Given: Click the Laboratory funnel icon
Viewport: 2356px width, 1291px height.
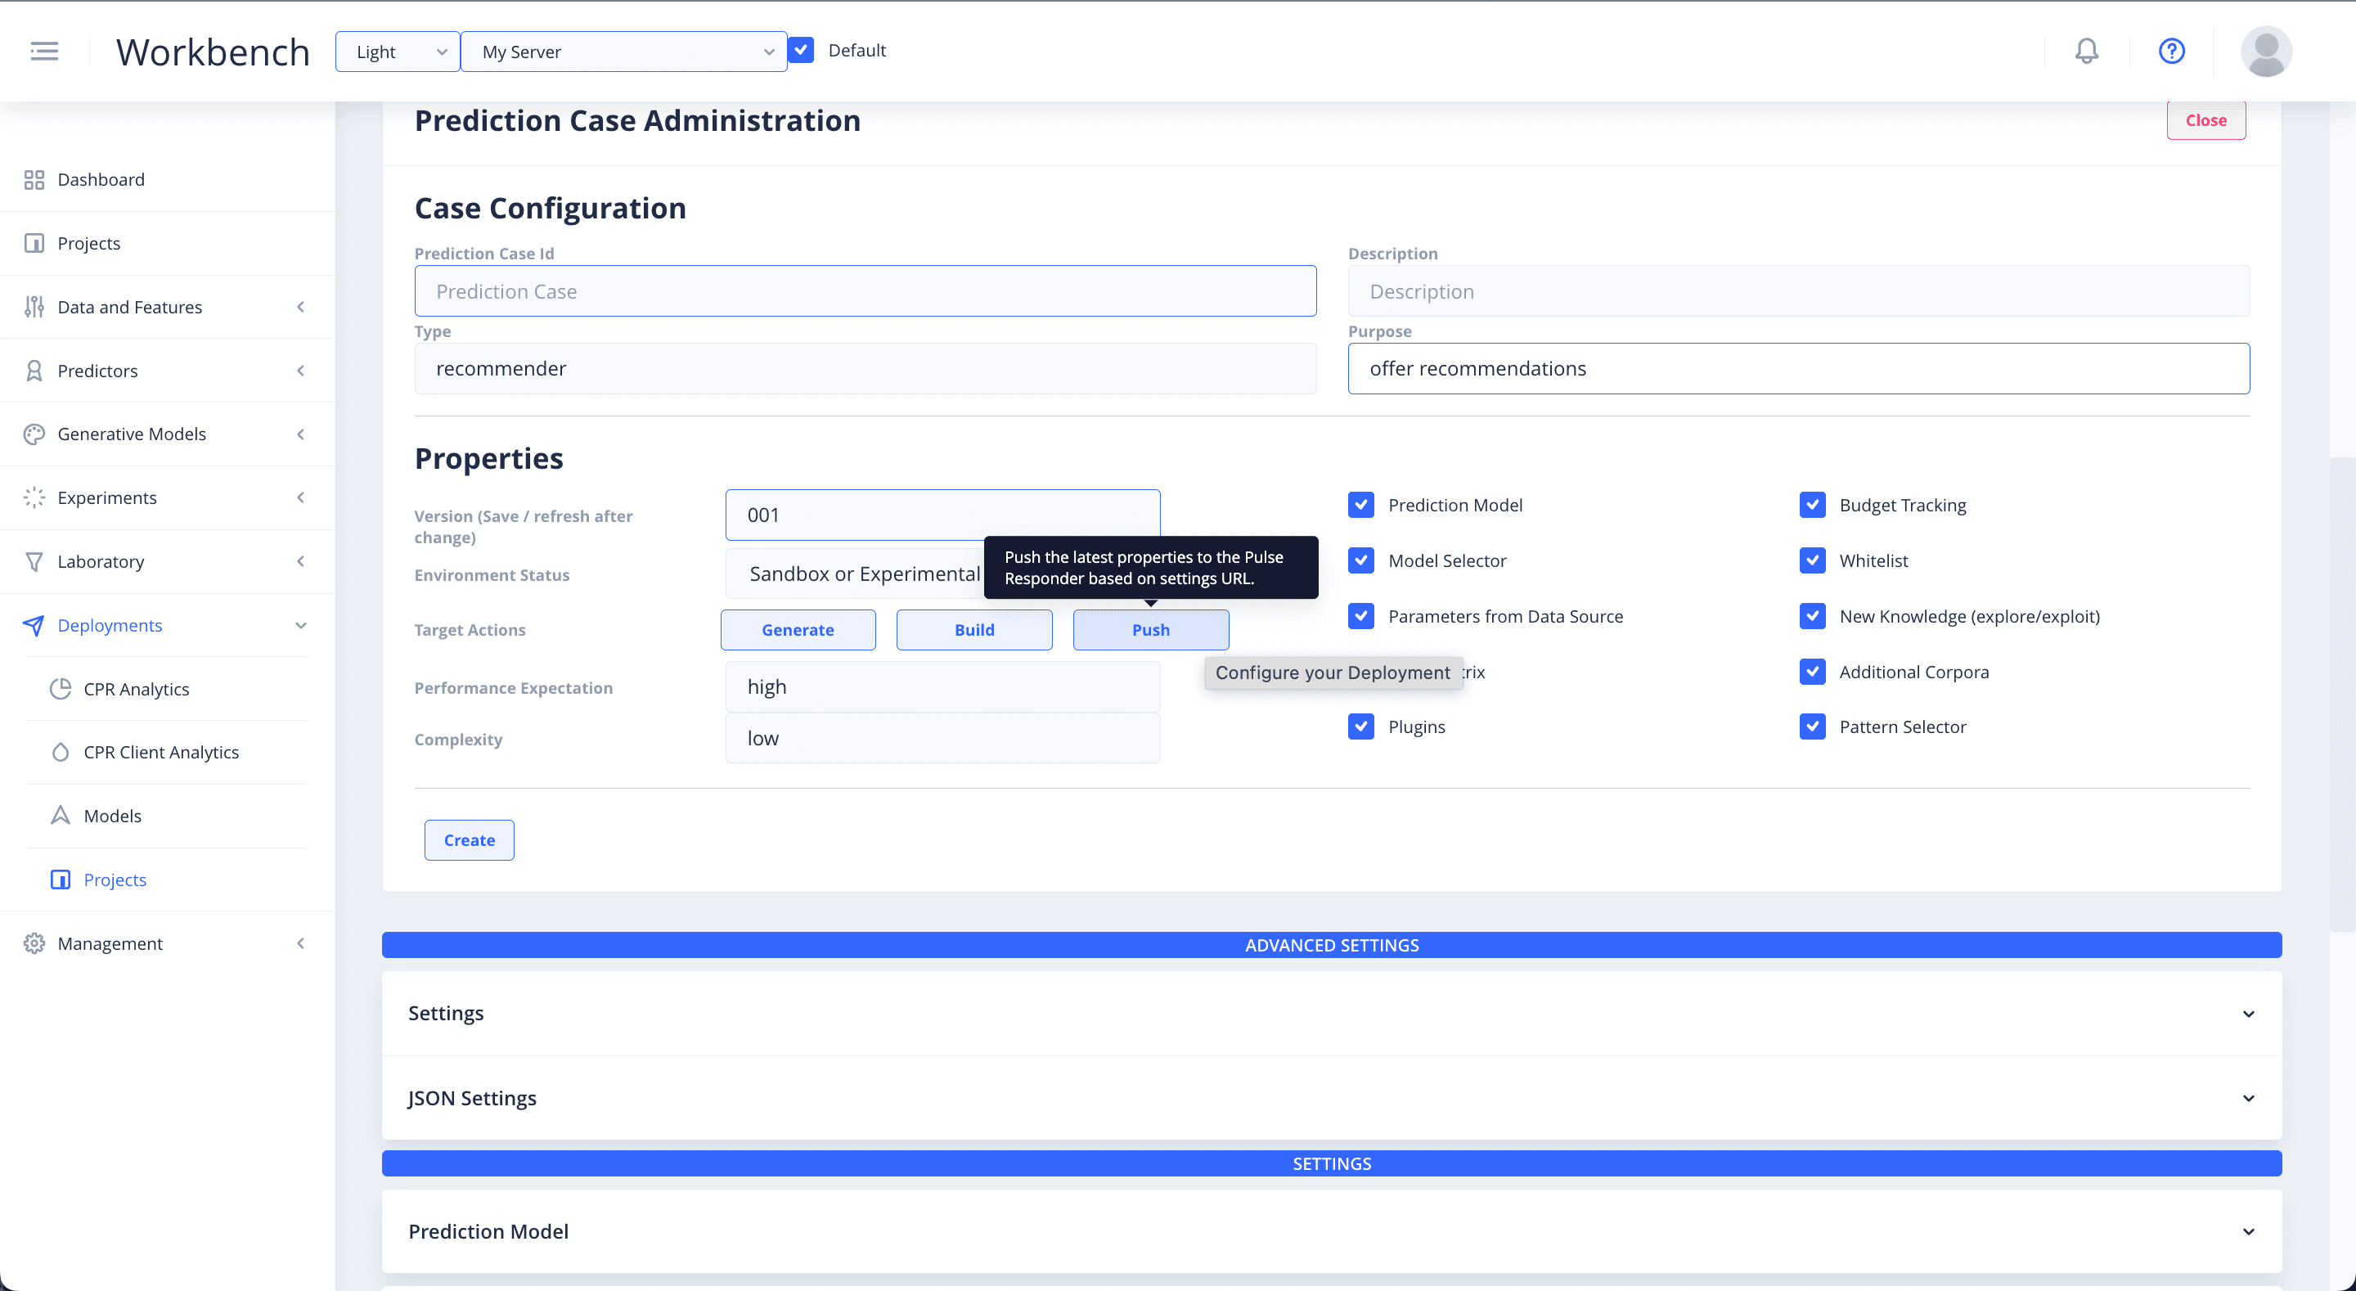Looking at the screenshot, I should point(34,562).
